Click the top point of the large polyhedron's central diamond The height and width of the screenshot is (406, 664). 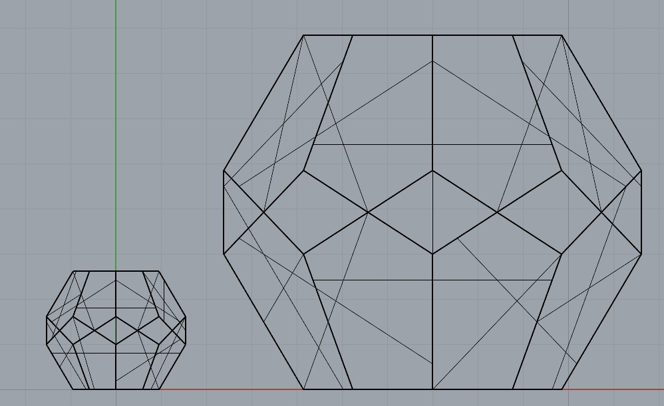[x=432, y=171]
